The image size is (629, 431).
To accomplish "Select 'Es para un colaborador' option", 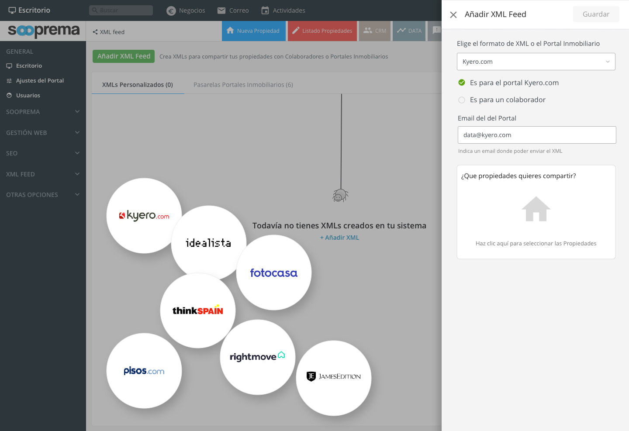I will coord(462,100).
